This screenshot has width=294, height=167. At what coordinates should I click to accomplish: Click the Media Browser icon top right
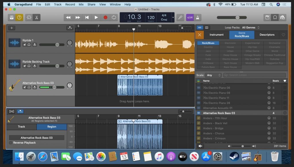pos(283,17)
